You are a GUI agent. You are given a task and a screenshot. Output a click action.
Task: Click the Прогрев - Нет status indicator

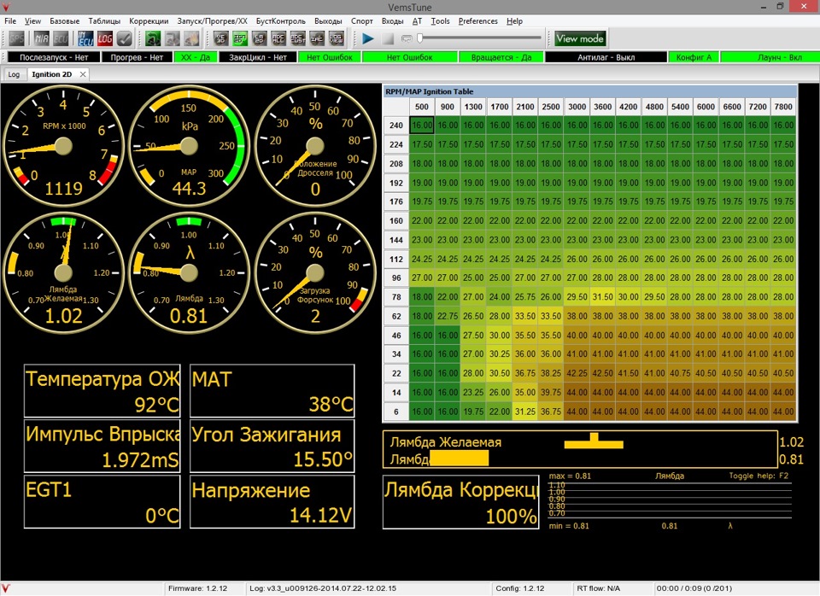pos(137,57)
